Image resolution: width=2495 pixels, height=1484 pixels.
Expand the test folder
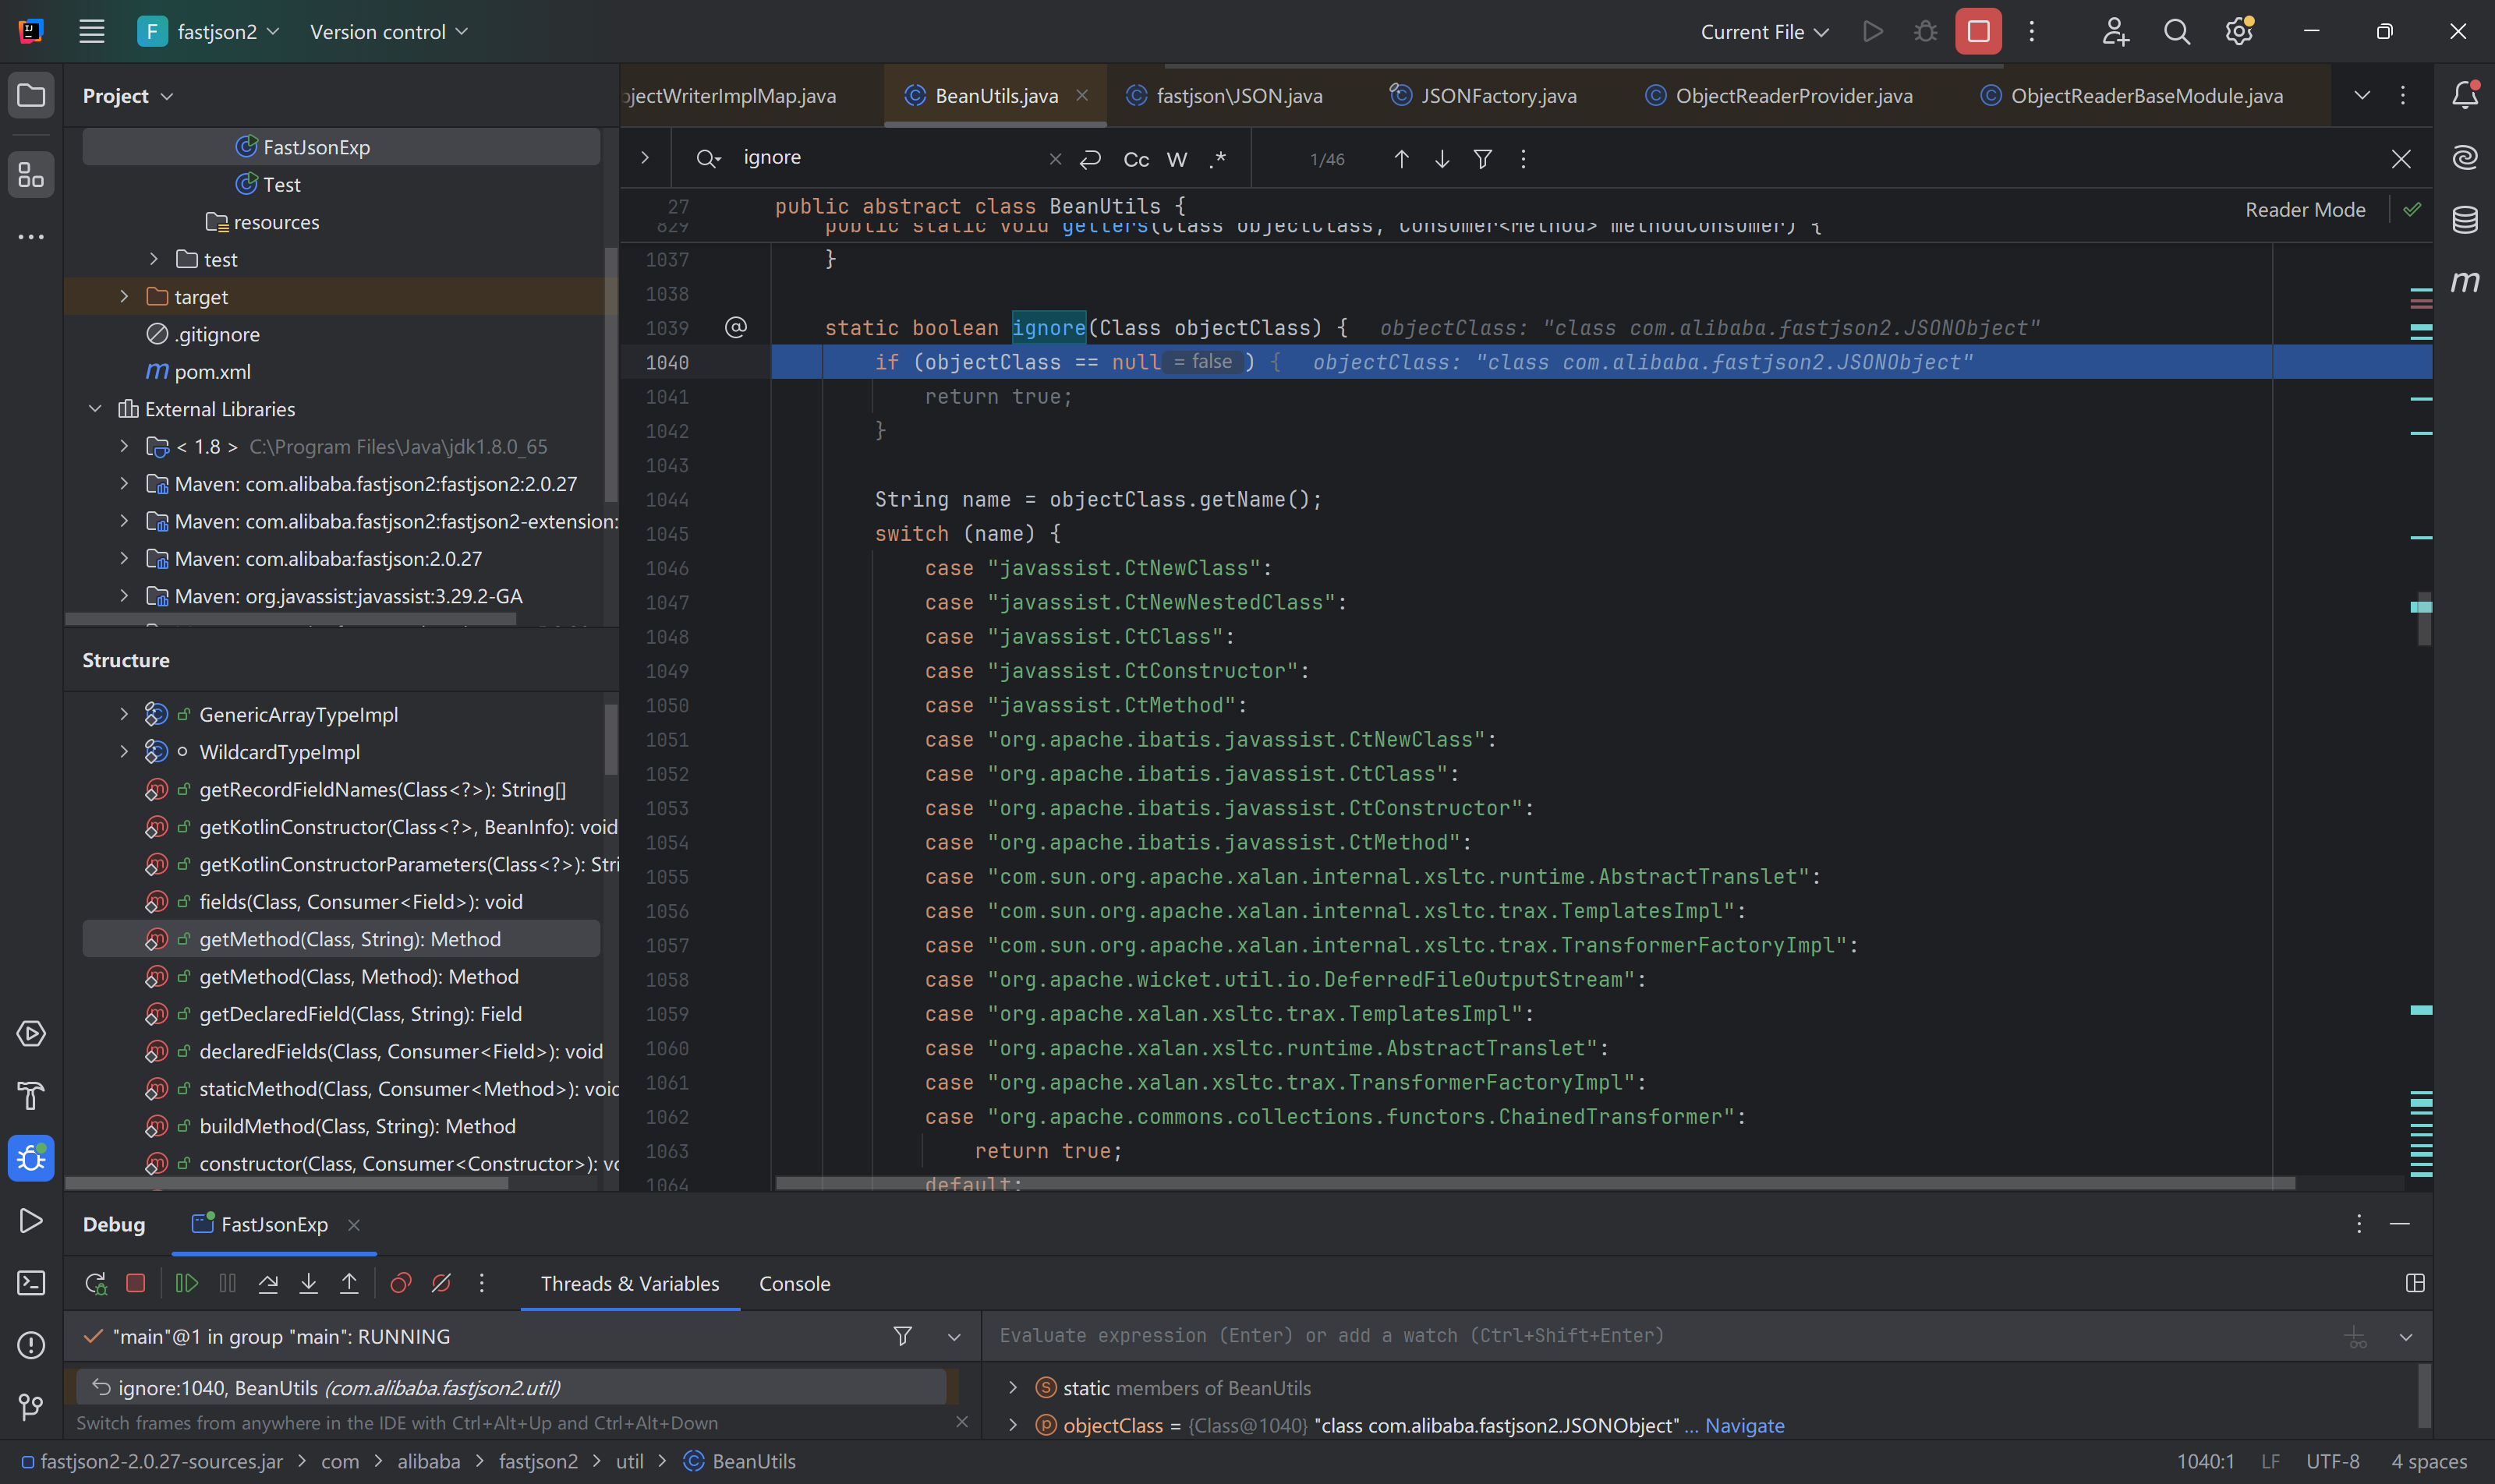[x=154, y=259]
